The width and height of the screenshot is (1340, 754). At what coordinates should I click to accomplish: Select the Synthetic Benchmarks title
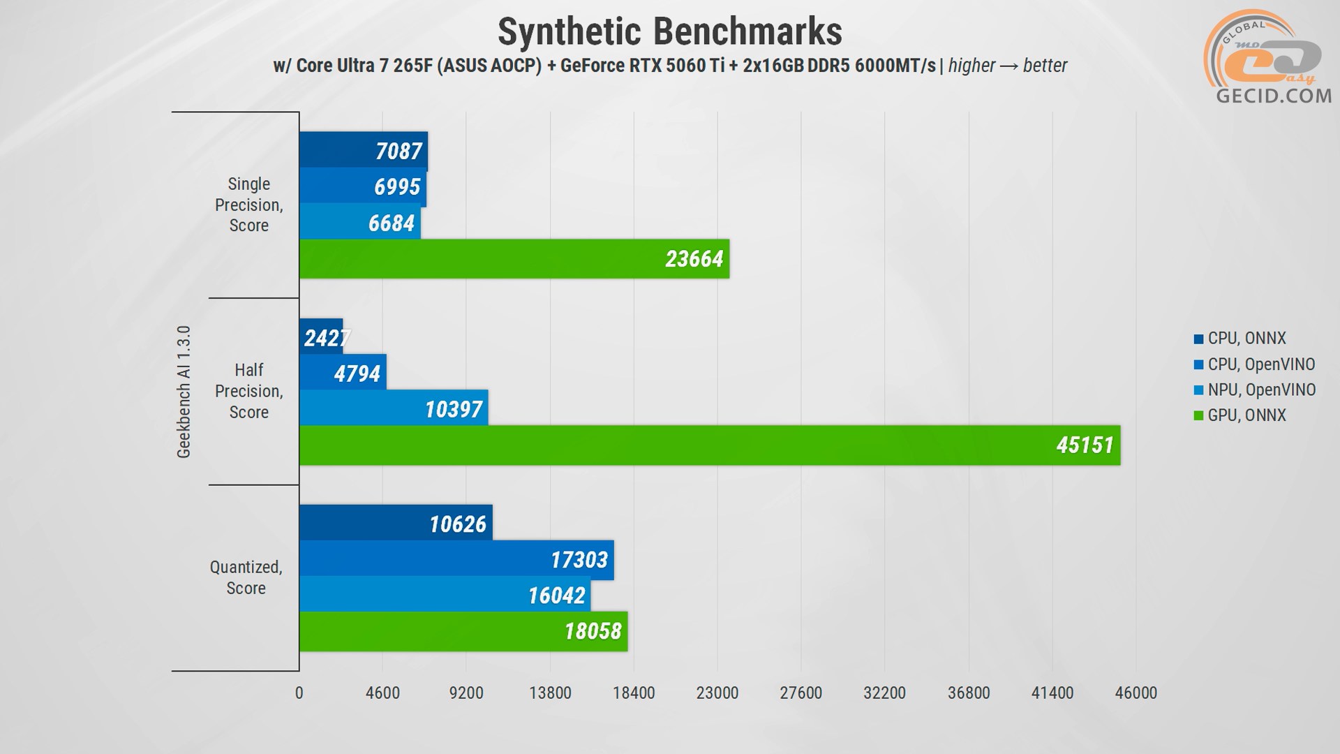pyautogui.click(x=670, y=31)
